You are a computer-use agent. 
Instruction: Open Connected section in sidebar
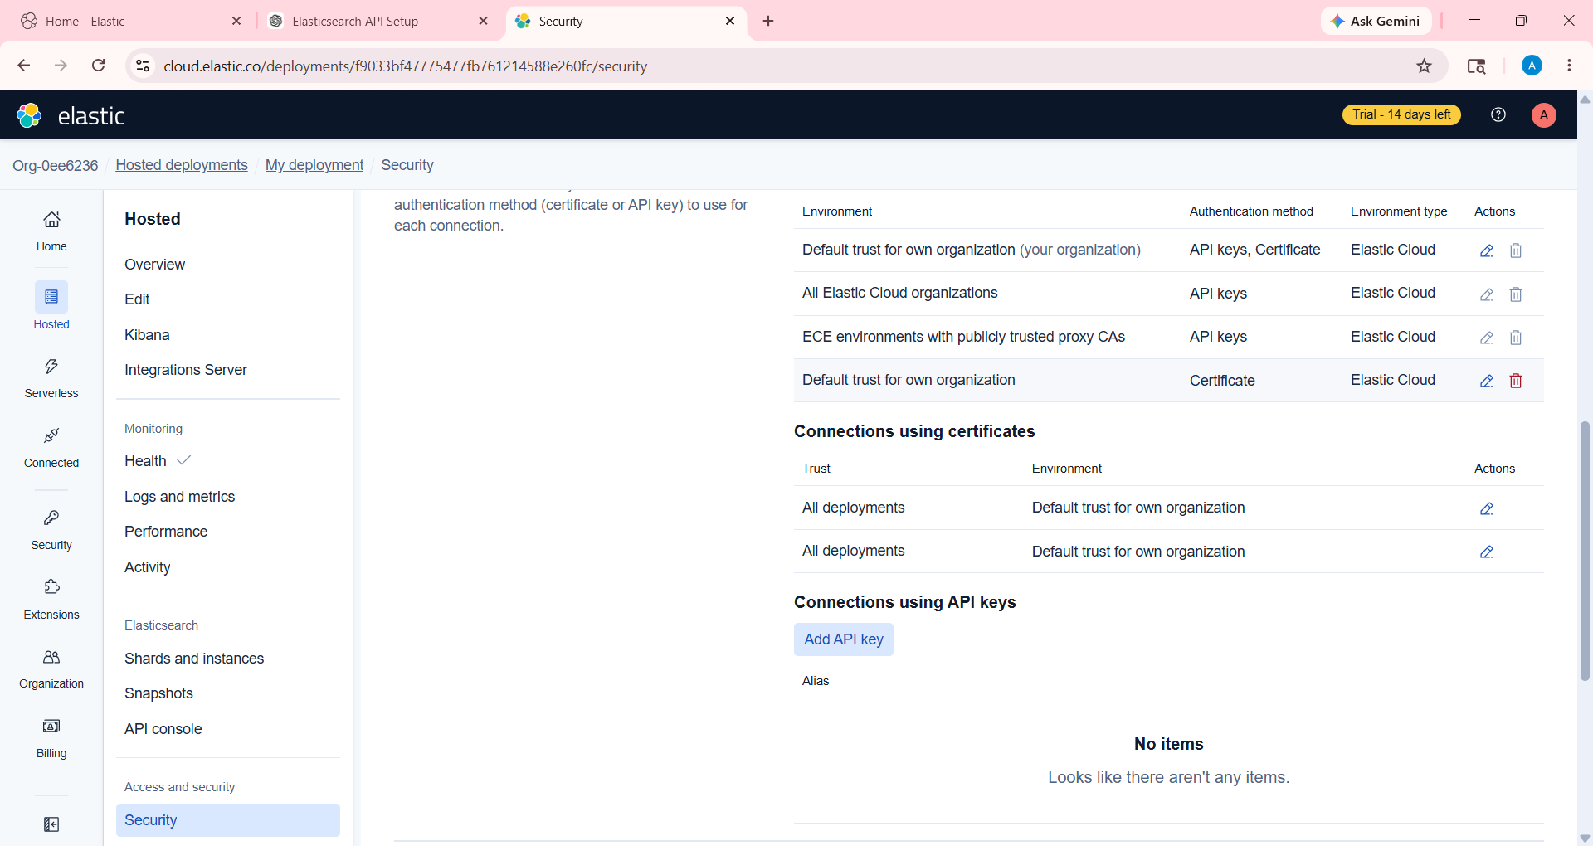(x=51, y=447)
